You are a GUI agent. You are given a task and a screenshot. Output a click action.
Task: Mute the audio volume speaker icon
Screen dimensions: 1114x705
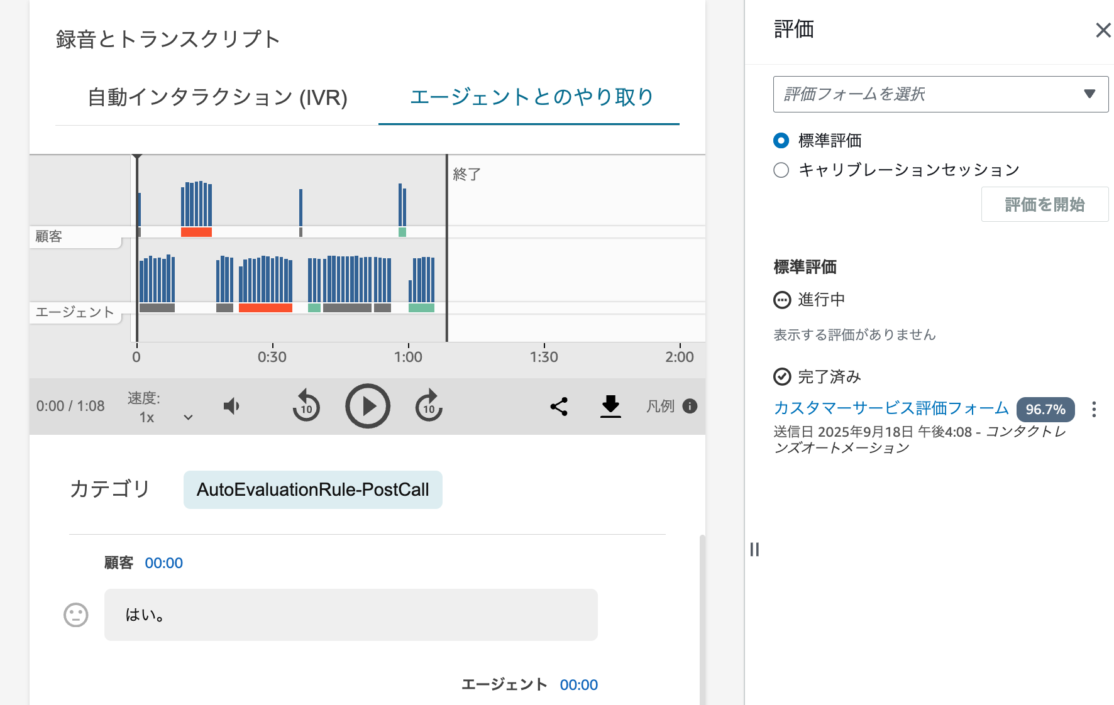[x=231, y=406]
